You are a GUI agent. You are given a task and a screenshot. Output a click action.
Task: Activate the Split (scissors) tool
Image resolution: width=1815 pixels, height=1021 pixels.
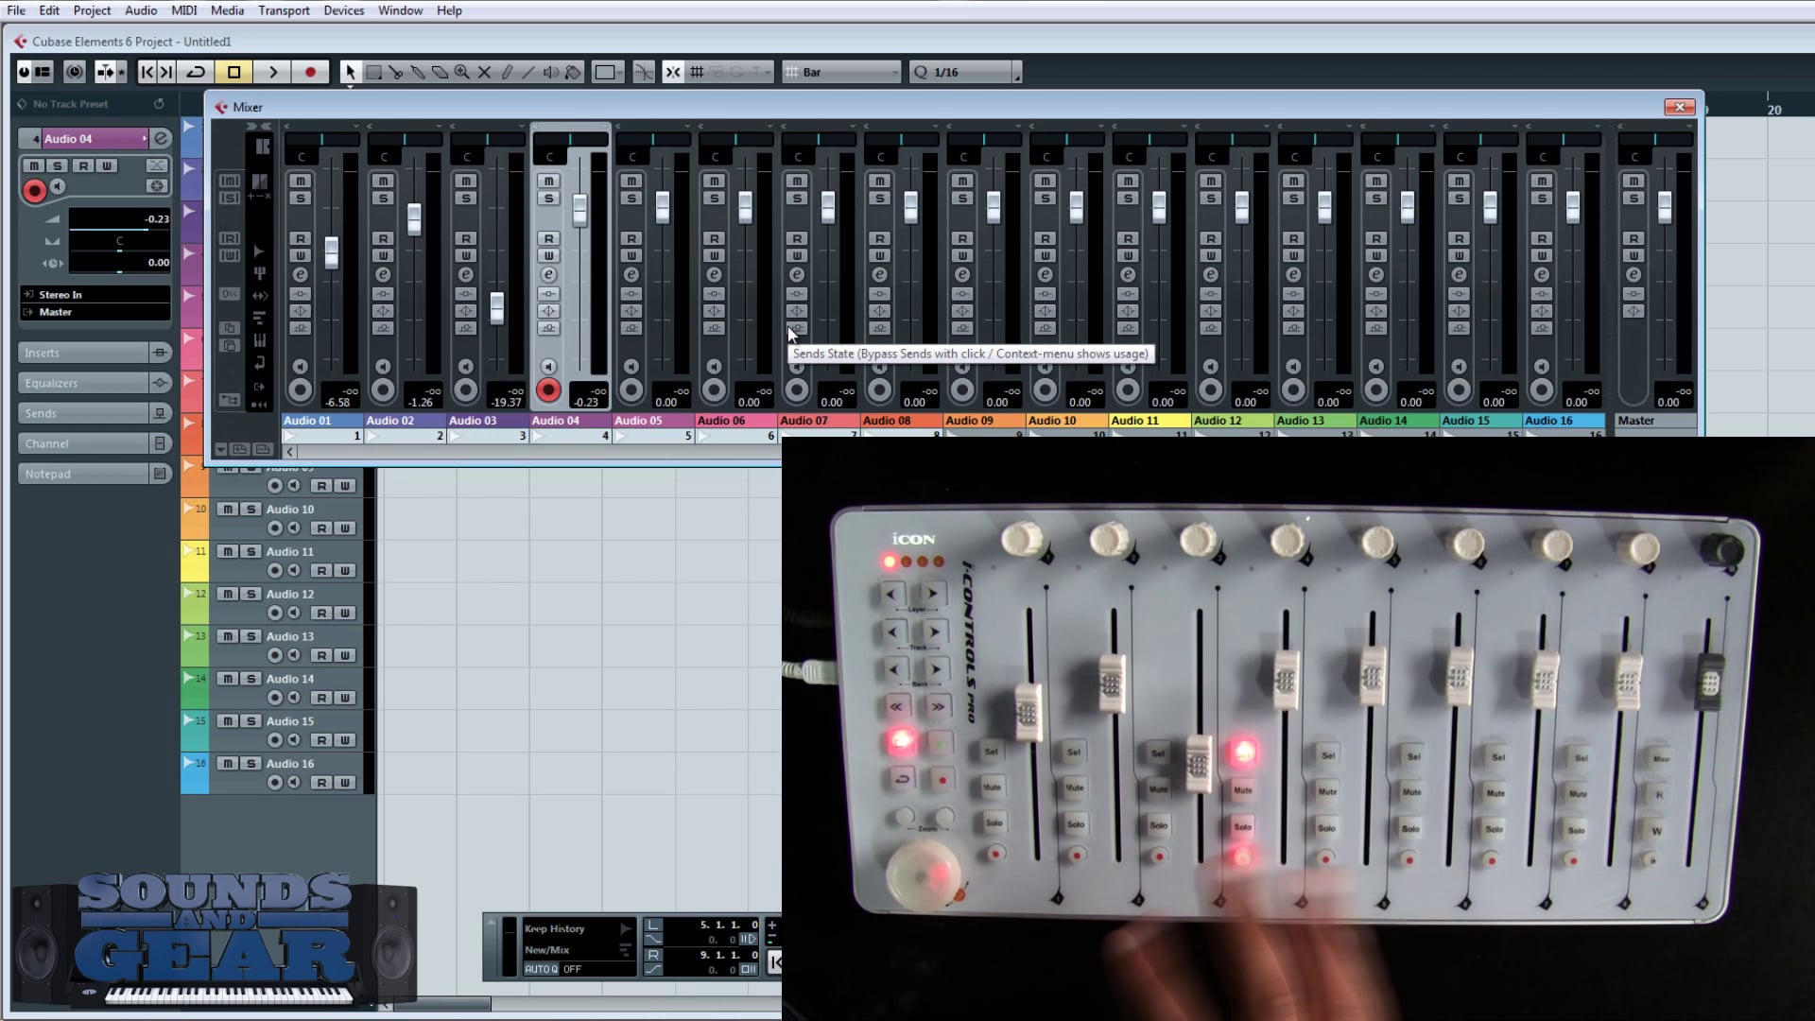(398, 72)
